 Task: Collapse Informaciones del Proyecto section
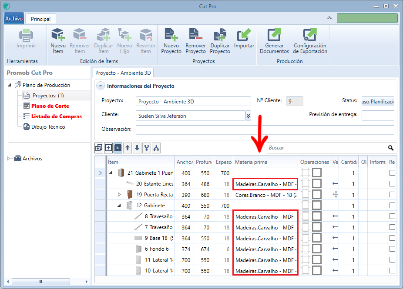pos(101,86)
